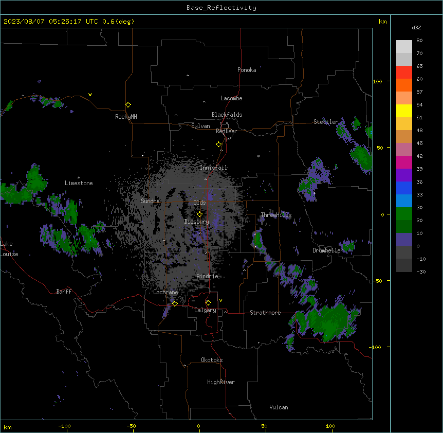Click the Sylvan label
This screenshot has width=443, height=433.
click(x=200, y=126)
